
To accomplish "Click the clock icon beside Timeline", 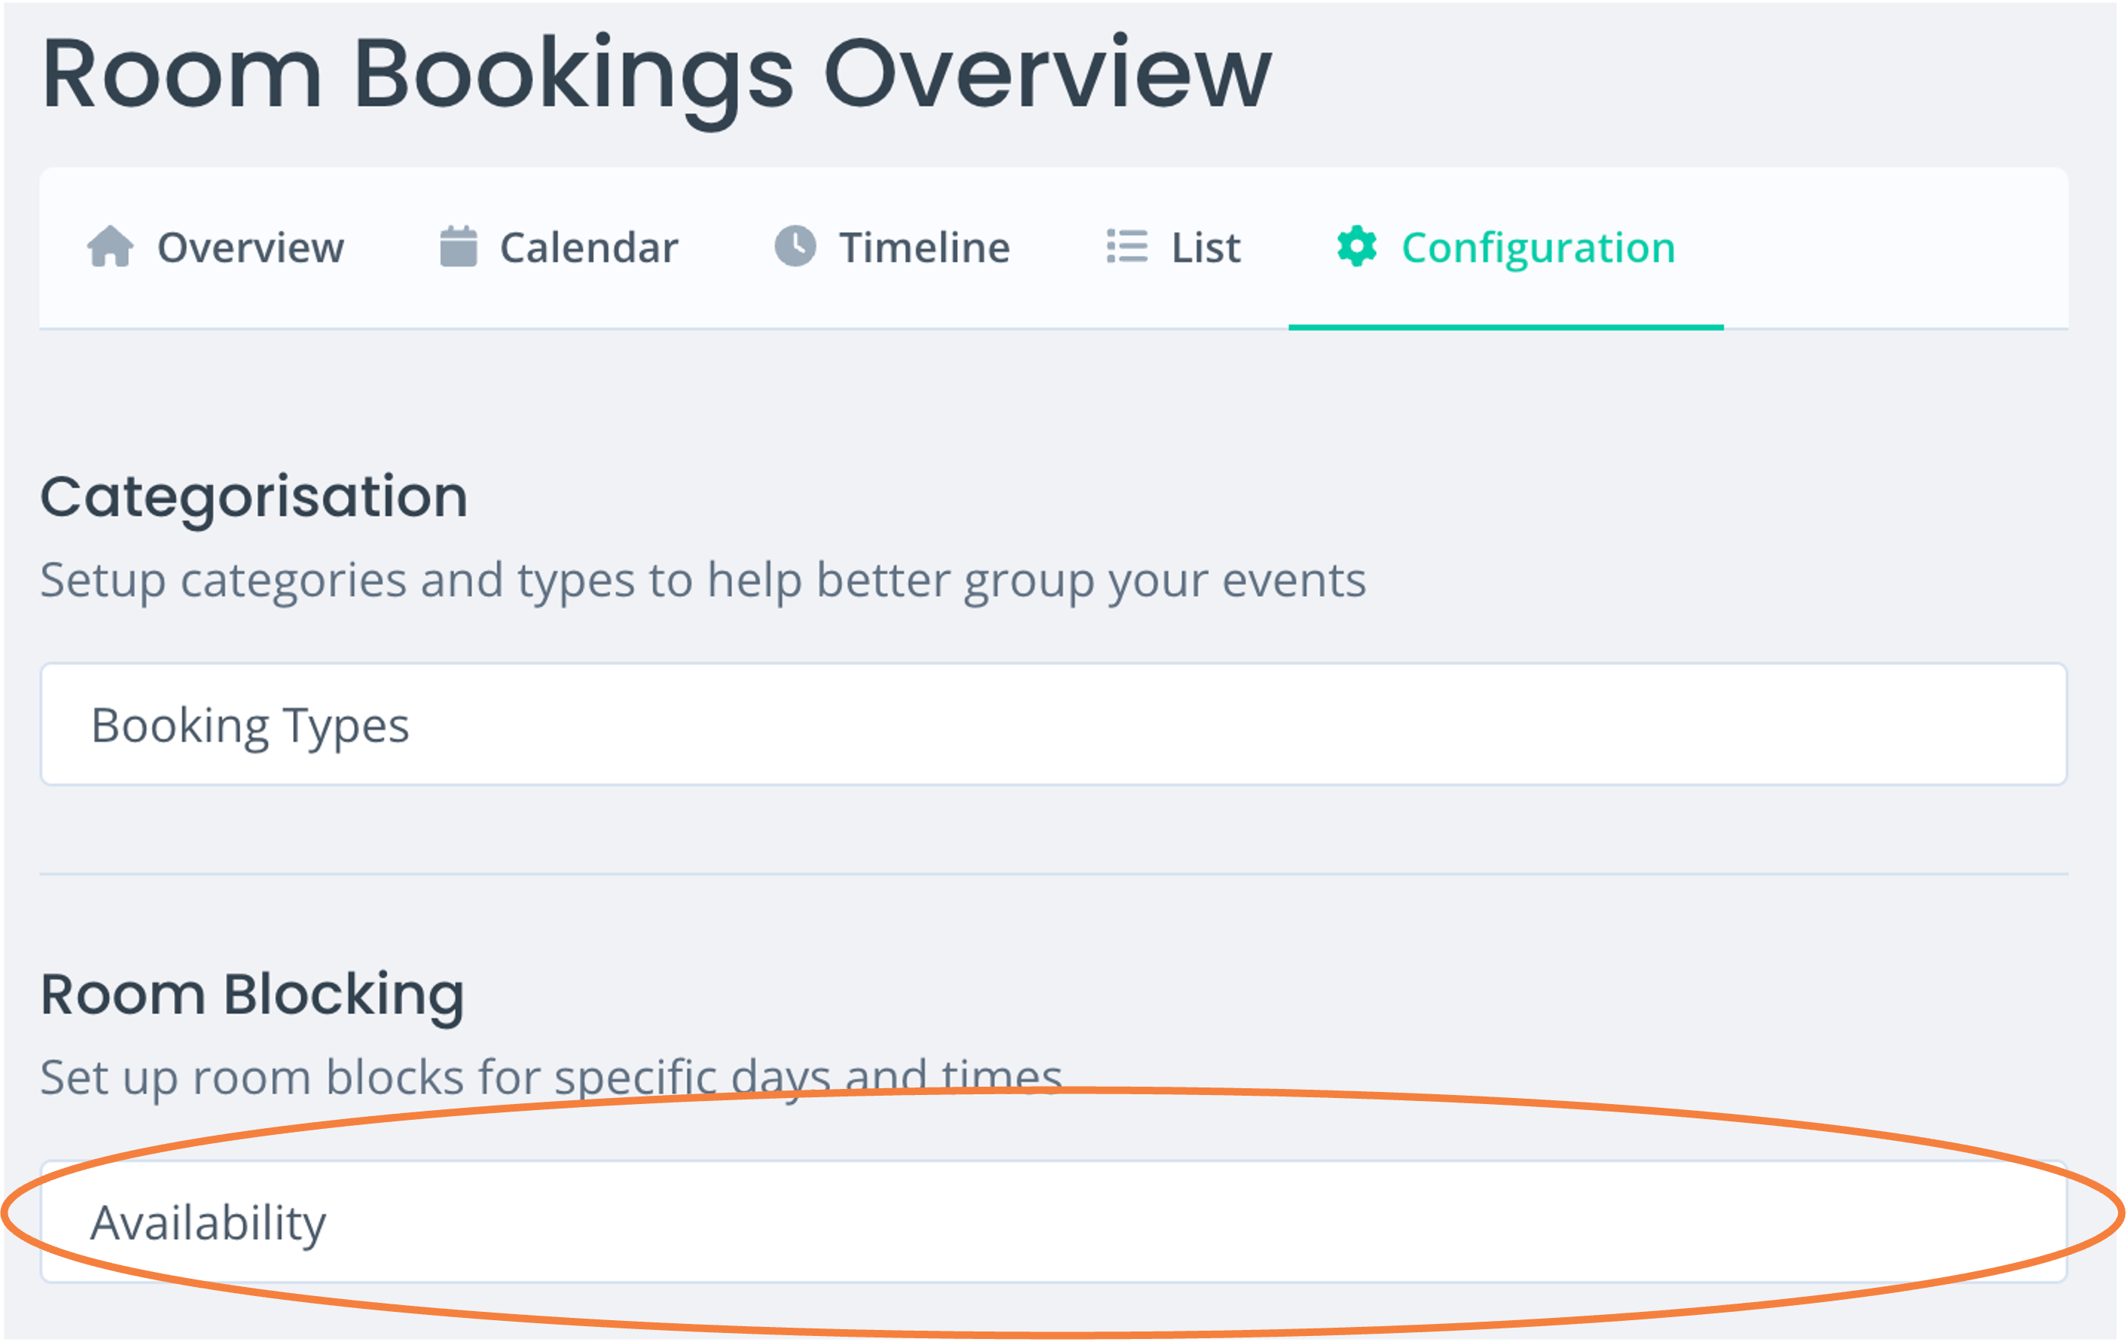I will pyautogui.click(x=795, y=246).
